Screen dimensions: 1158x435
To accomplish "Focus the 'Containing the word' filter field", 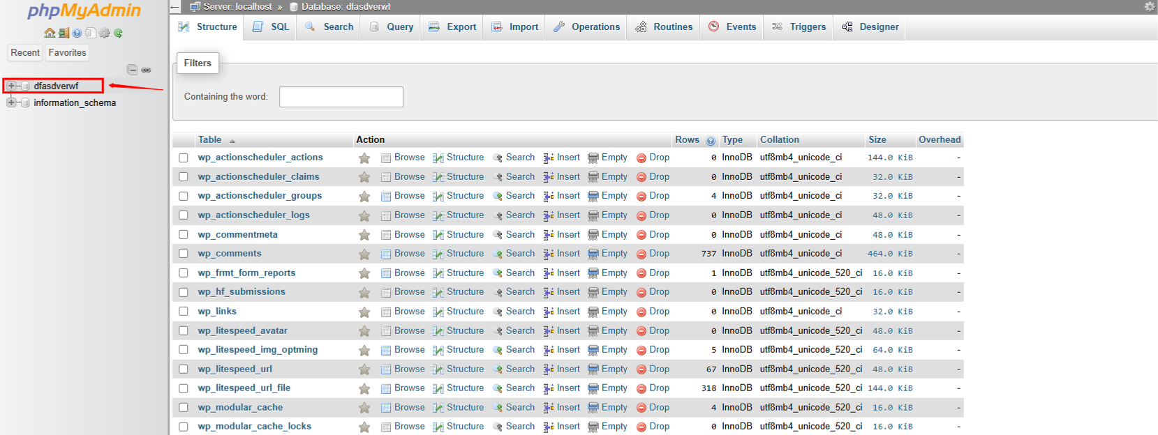I will 341,97.
